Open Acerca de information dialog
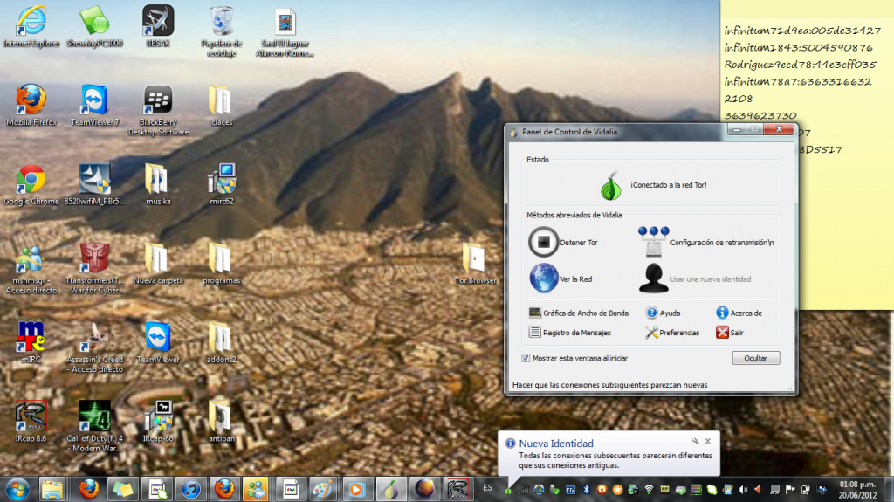This screenshot has height=502, width=894. pyautogui.click(x=722, y=313)
